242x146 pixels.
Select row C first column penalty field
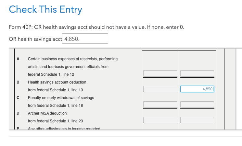160,105
